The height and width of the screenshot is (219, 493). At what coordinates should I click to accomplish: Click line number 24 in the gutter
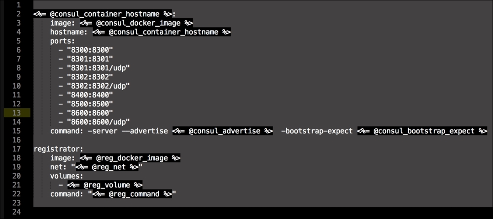(x=17, y=212)
